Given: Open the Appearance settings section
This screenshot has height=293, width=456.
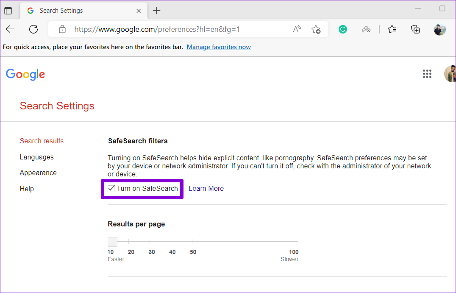Looking at the screenshot, I should [x=38, y=173].
